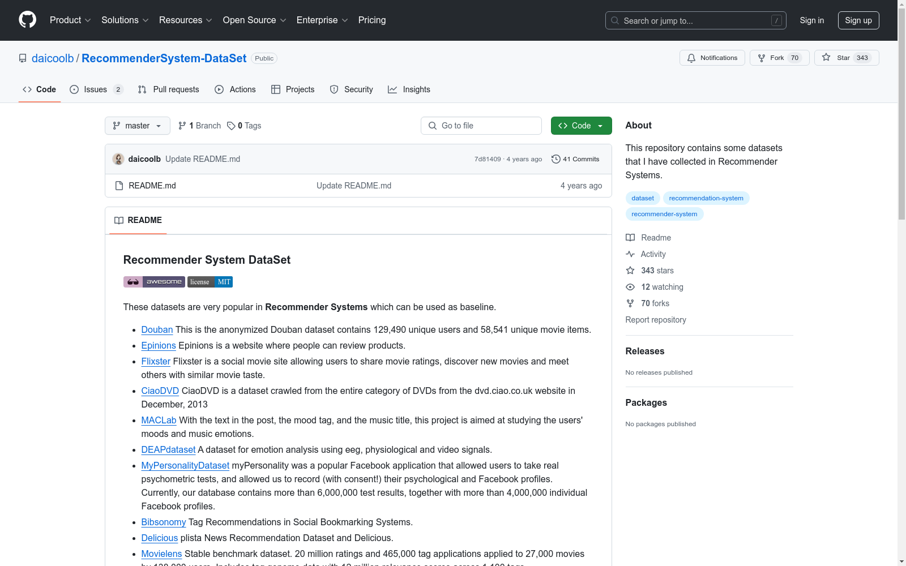Click the branch icon next to 1 Branch
The height and width of the screenshot is (566, 906).
tap(182, 126)
